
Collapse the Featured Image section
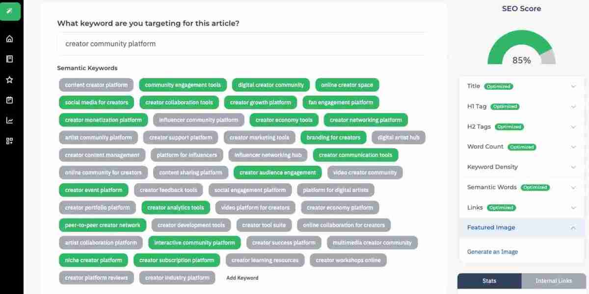click(x=522, y=227)
